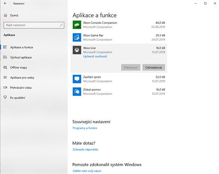The image size is (219, 174).
Task: Click the Xbox Console Companion app icon
Action: [x=77, y=25]
